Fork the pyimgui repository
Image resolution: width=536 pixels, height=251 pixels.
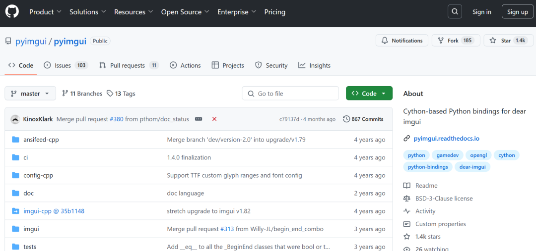click(453, 41)
